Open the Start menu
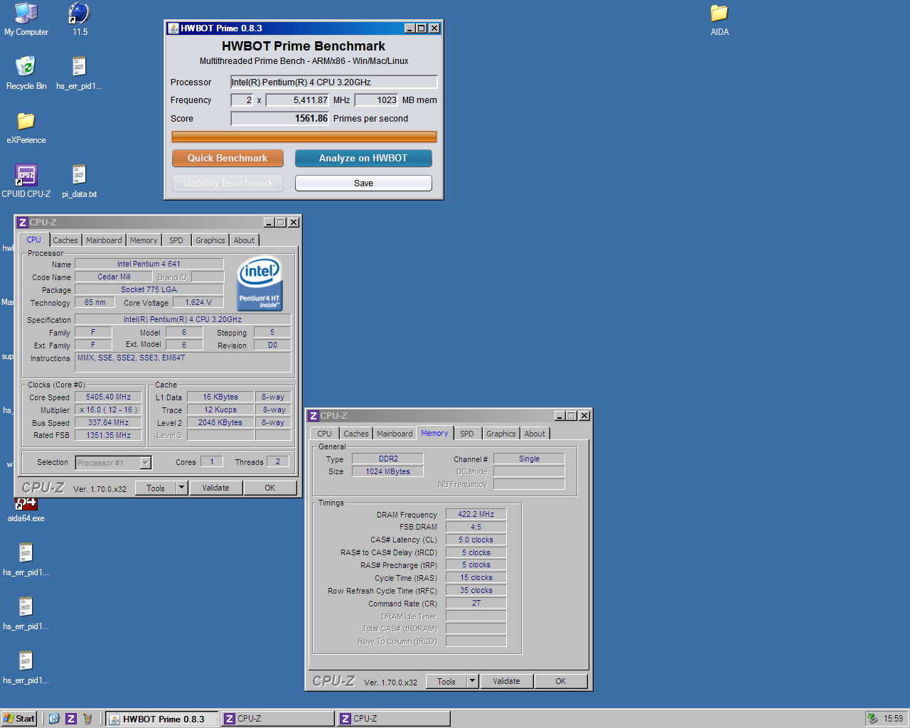 (x=19, y=719)
